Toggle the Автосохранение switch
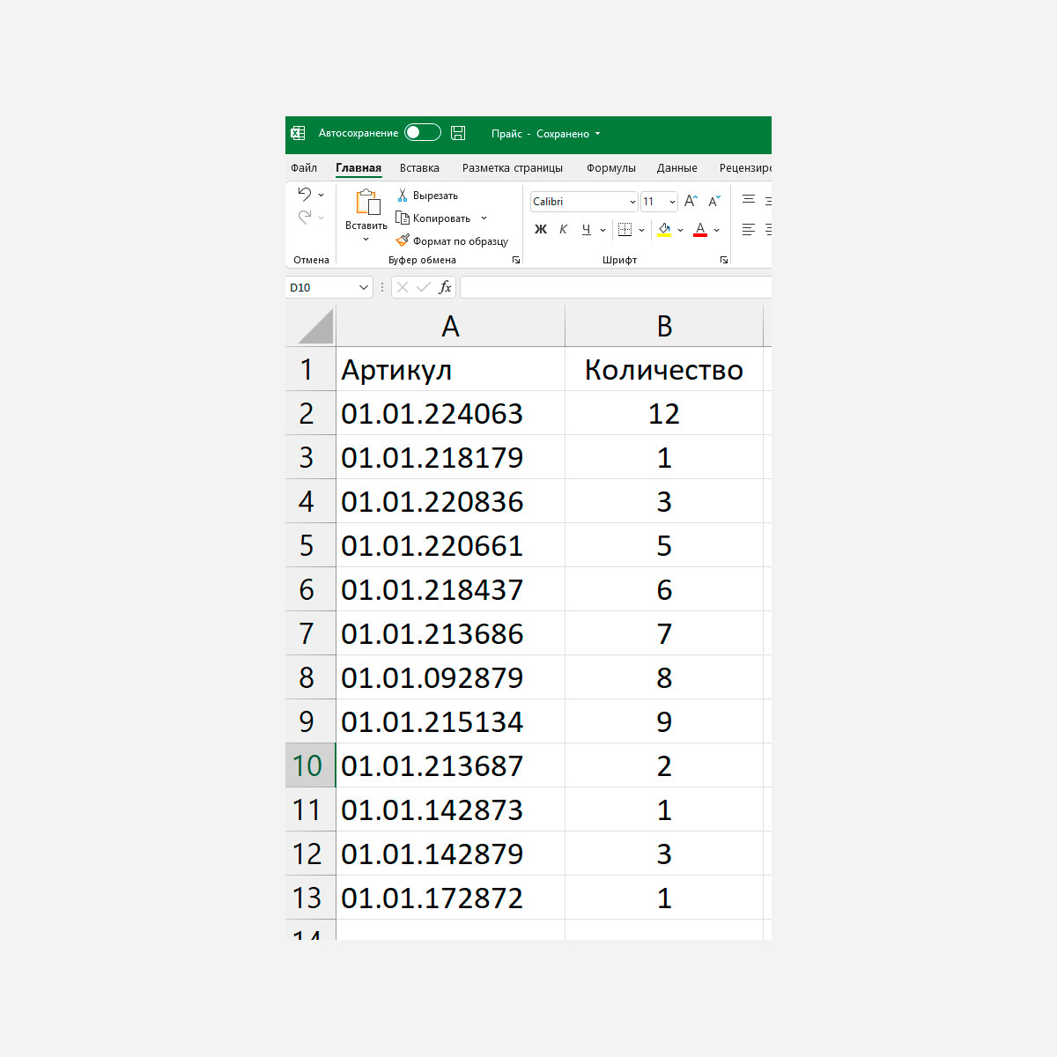This screenshot has height=1057, width=1057. pos(423,133)
